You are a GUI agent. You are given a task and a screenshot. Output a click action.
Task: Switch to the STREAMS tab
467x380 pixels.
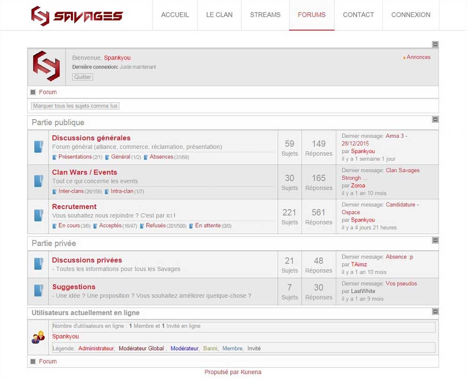[265, 14]
